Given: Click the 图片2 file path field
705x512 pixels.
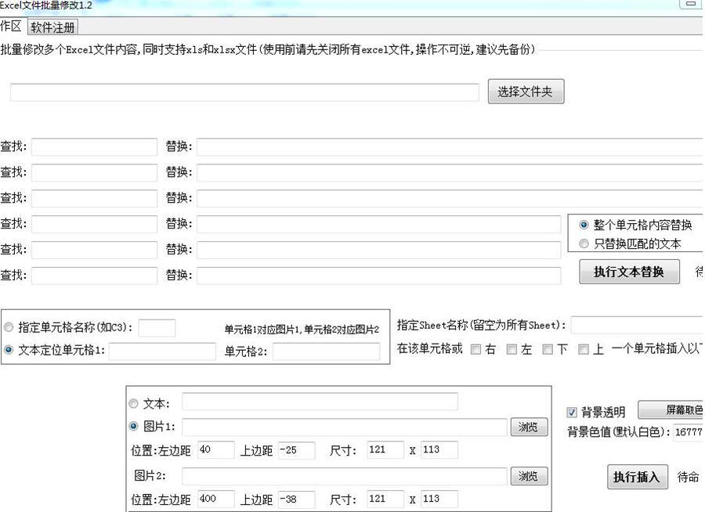Looking at the screenshot, I should (344, 476).
